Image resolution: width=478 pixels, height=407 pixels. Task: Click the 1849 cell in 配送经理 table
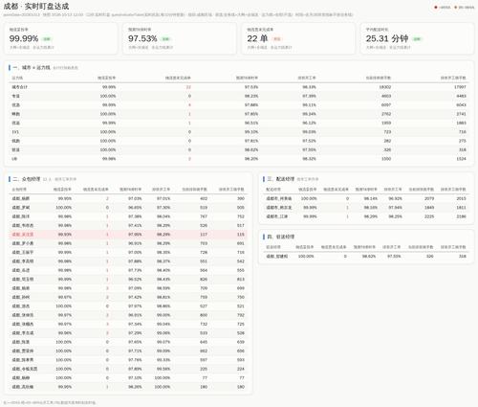pos(429,208)
